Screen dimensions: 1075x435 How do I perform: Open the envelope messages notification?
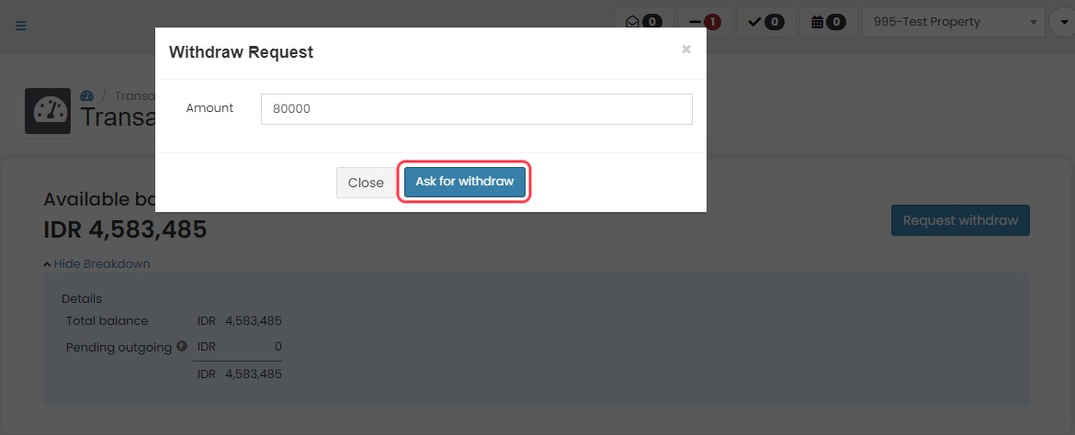point(643,22)
